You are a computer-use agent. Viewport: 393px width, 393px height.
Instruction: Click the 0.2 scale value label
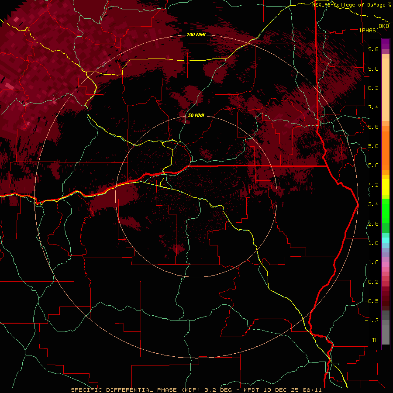tap(373, 282)
